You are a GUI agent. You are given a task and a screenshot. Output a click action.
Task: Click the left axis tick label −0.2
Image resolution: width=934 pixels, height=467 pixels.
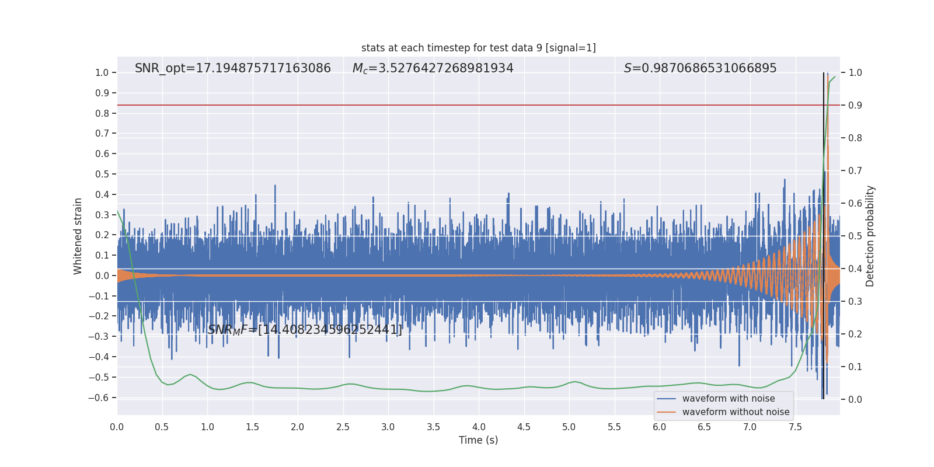point(99,316)
